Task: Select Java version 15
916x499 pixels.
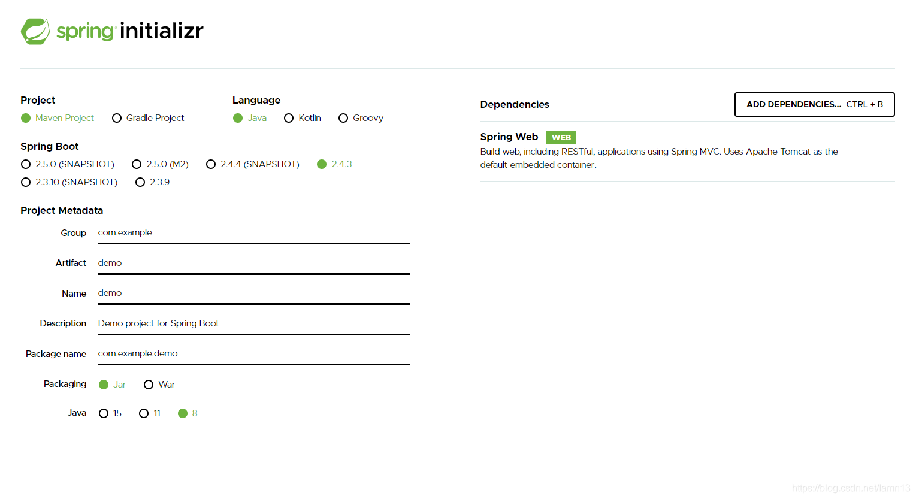Action: tap(110, 413)
